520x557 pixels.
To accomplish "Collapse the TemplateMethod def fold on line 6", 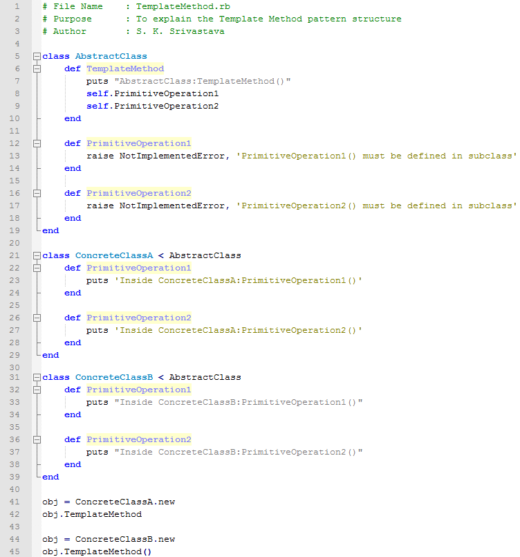I will point(37,69).
